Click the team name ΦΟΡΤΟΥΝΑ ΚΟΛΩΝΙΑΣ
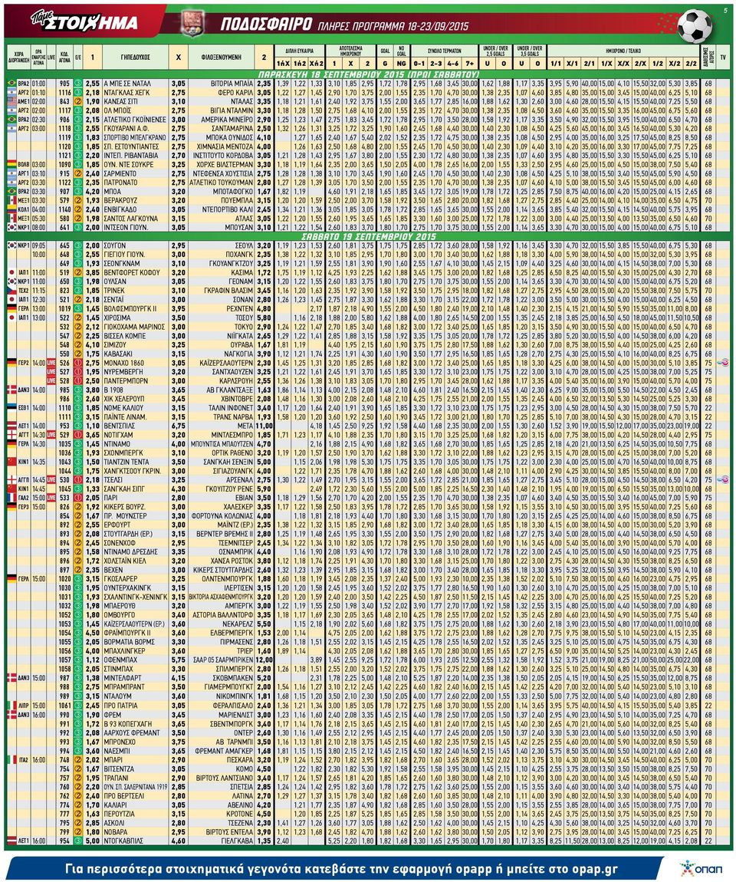The width and height of the screenshot is (736, 882). point(223,516)
